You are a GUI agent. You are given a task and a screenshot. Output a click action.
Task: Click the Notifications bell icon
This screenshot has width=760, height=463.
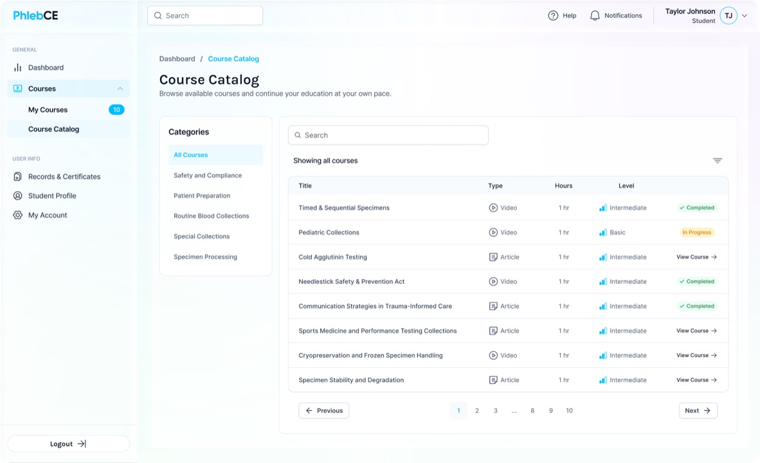click(595, 15)
